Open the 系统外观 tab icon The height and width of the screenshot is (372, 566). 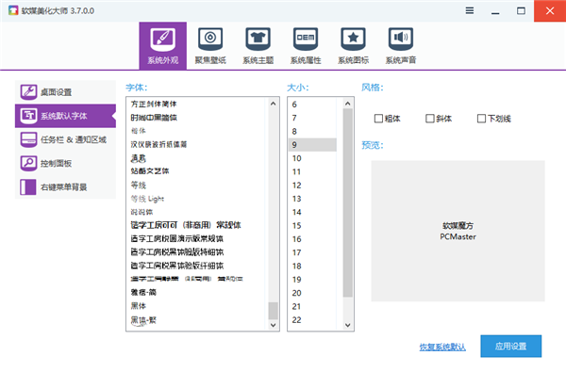click(163, 40)
